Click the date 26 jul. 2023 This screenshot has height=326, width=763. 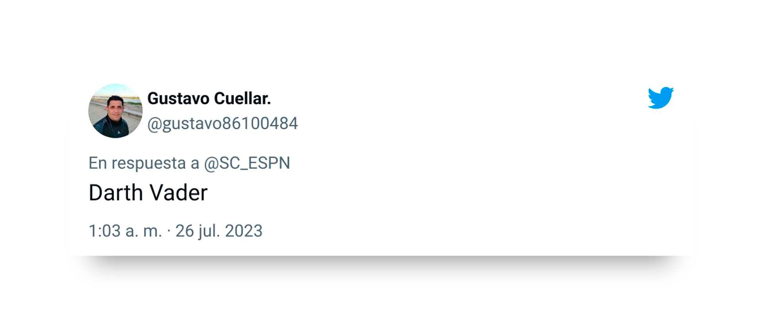click(219, 231)
